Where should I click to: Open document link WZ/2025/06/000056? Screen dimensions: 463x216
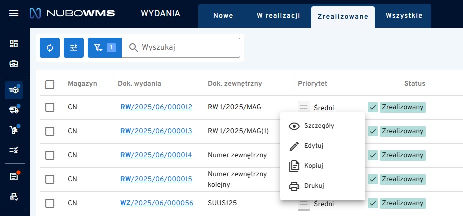(156, 203)
